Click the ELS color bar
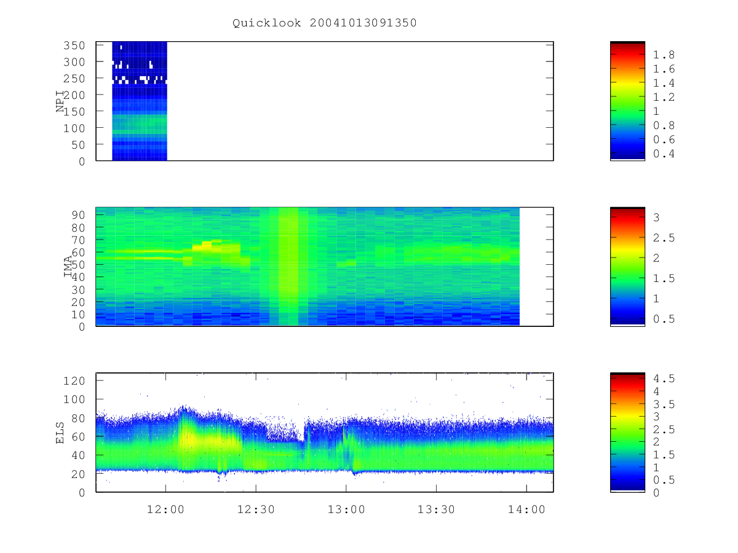This screenshot has height=553, width=738. pos(627,433)
